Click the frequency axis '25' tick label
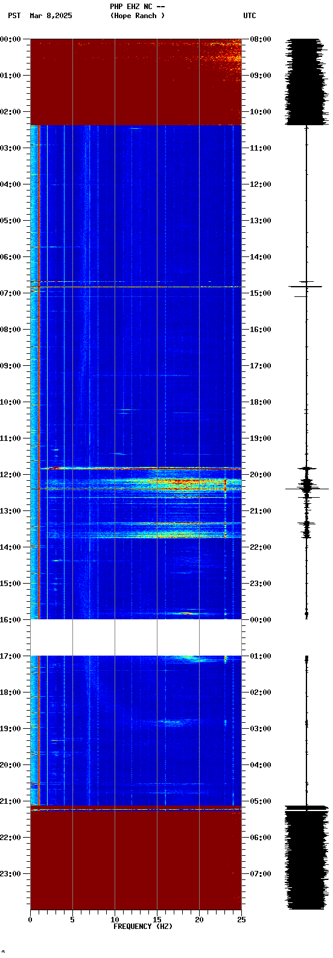 [241, 920]
